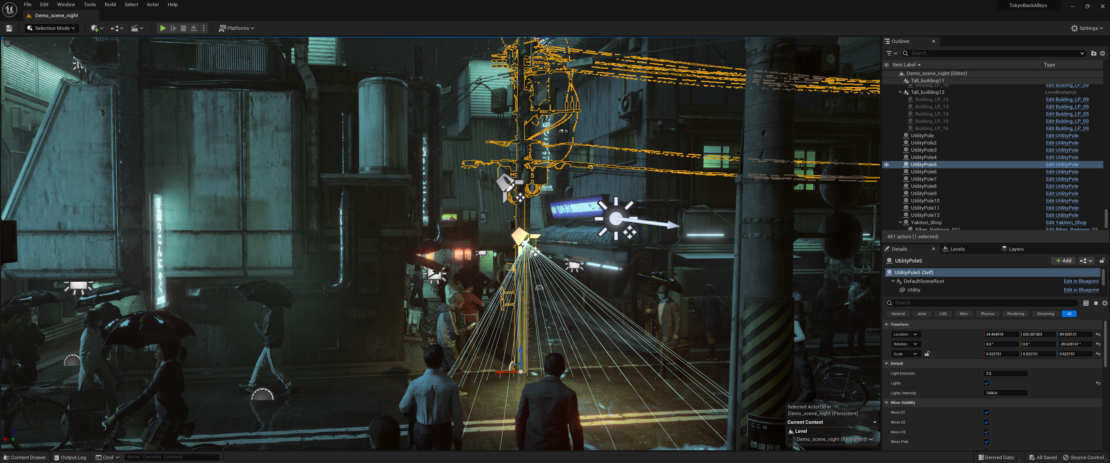Screen dimensions: 1110x463
Task: Collapse the Transform section
Action: [x=887, y=324]
